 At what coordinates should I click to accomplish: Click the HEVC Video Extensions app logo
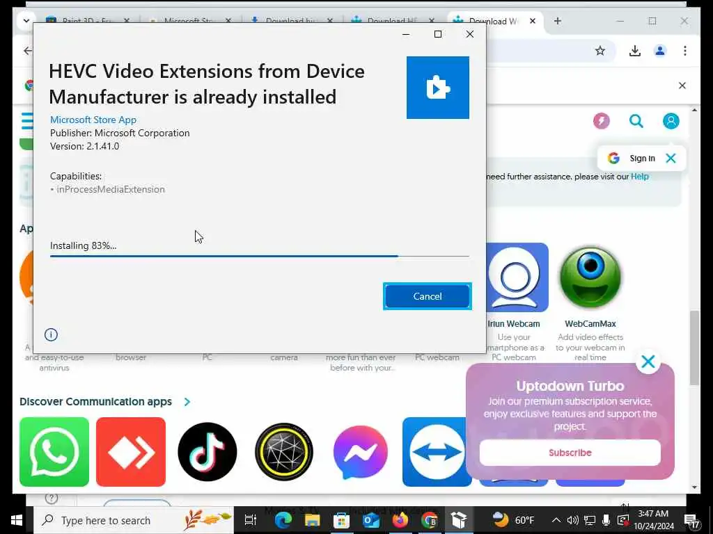click(x=437, y=87)
